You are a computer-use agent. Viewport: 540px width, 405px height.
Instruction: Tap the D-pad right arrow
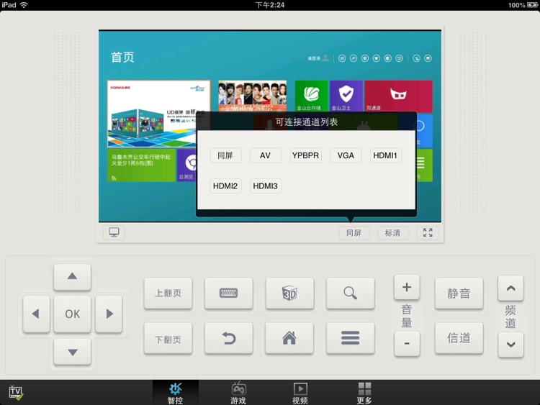pos(109,314)
